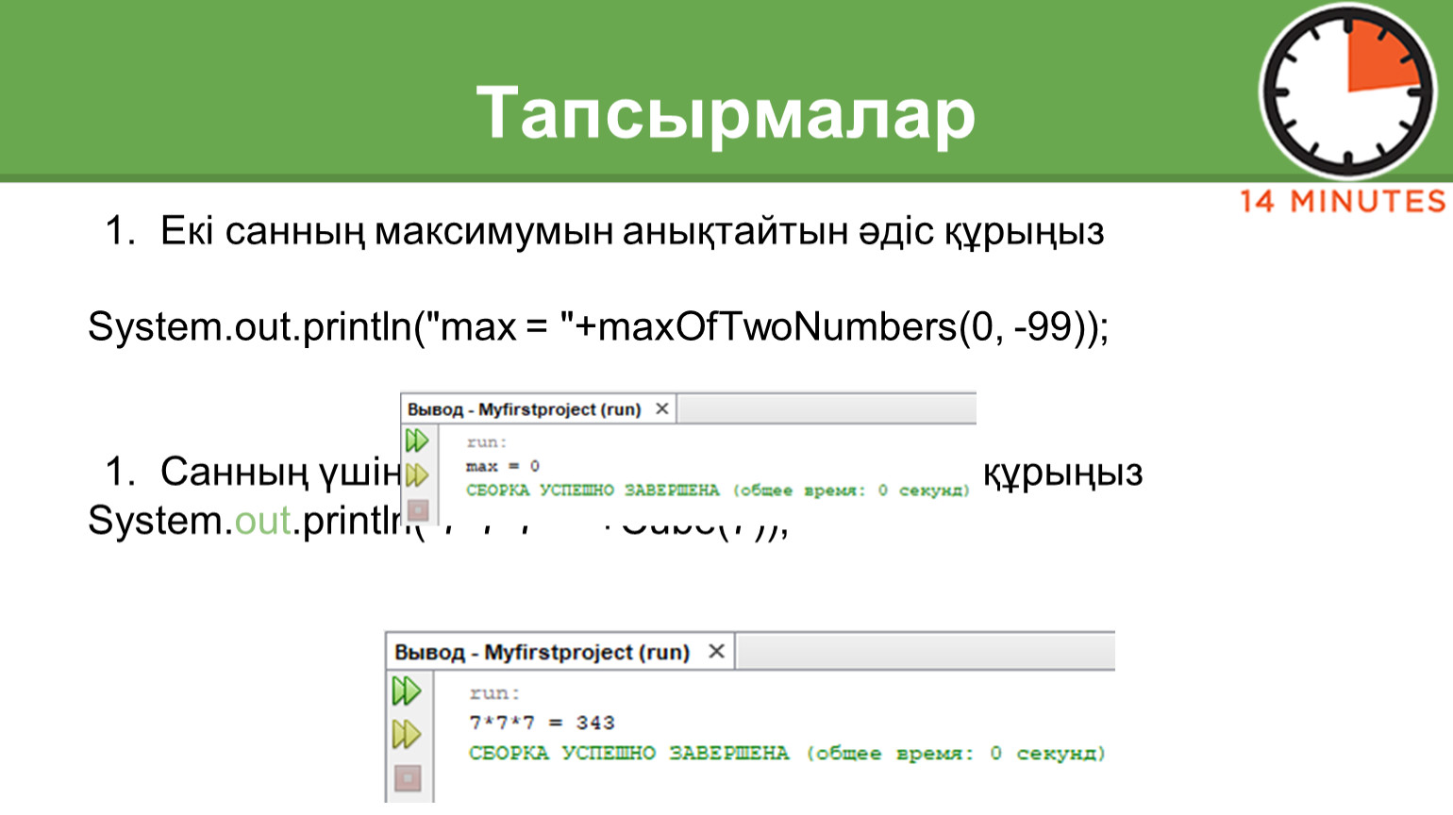Viewport: 1453px width, 815px height.
Task: Close the output tab above "7*7*7 = 343"
Action: (716, 651)
